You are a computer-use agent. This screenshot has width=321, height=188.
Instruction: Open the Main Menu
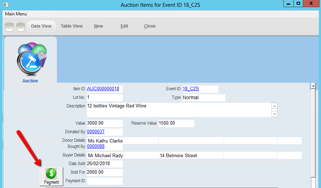coord(16,14)
